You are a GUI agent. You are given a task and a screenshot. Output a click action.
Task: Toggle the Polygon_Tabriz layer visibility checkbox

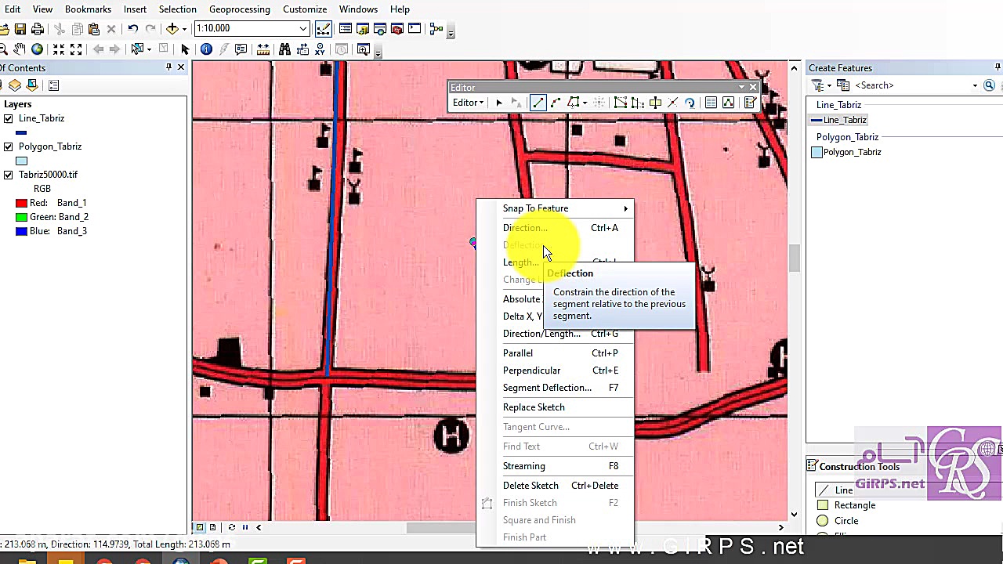point(9,146)
